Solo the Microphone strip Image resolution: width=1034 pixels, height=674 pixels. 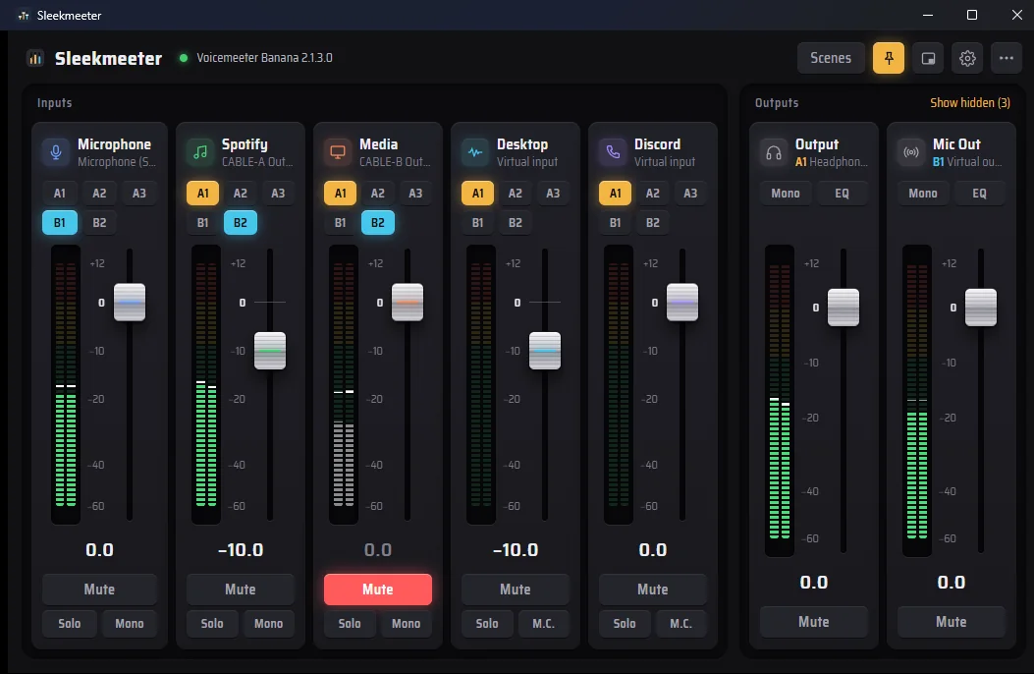[70, 623]
